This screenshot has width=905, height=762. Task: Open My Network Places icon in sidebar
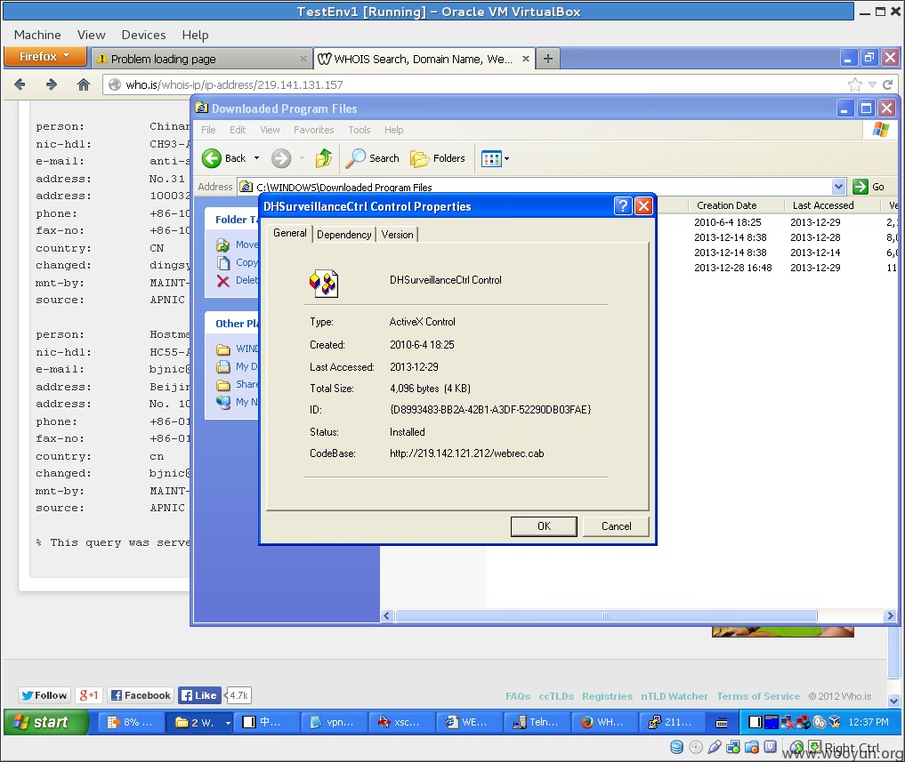click(223, 402)
